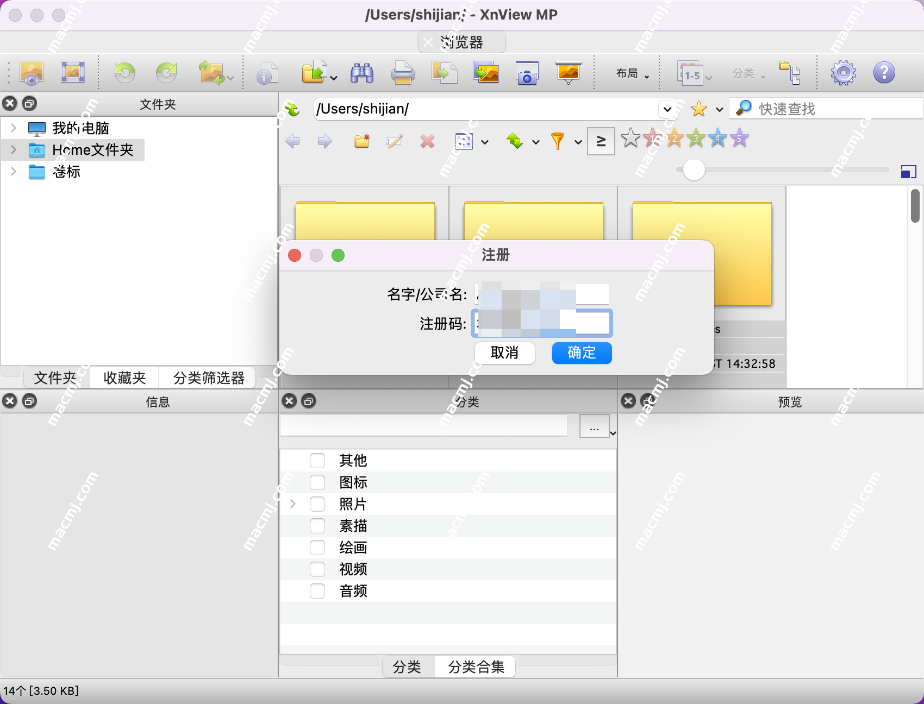This screenshot has width=924, height=704.
Task: Select the 分类 bottom tab
Action: pos(407,667)
